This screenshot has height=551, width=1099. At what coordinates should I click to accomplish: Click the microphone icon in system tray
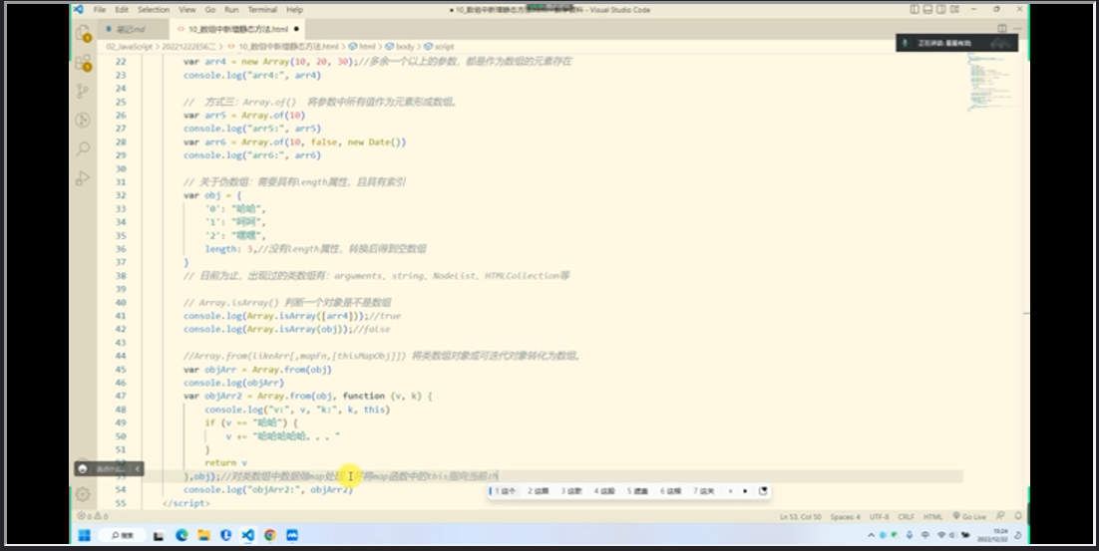(x=910, y=536)
